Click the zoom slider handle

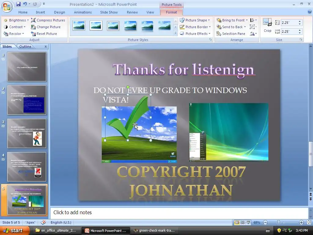pyautogui.click(x=278, y=222)
